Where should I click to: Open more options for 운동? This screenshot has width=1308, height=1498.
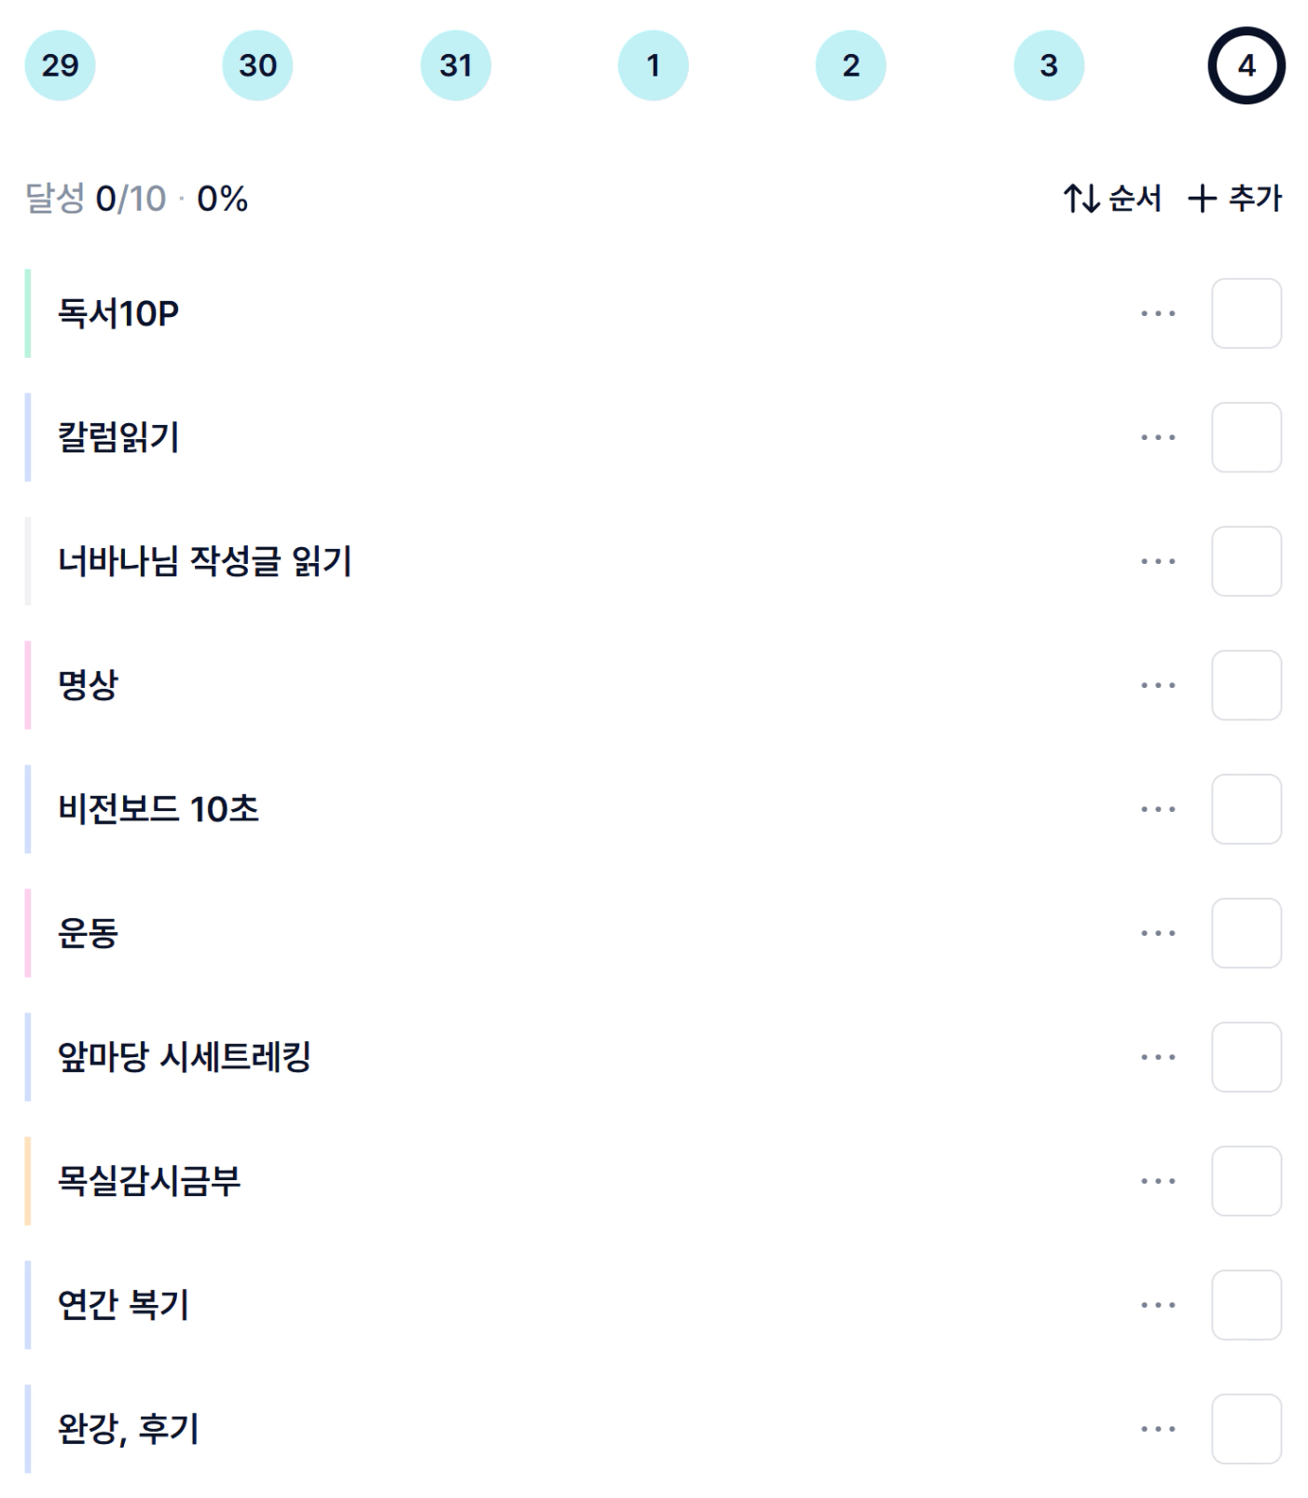point(1158,933)
